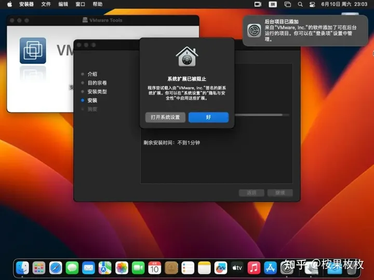
Task: Click the installation progress bar
Action: pyautogui.click(x=262, y=115)
